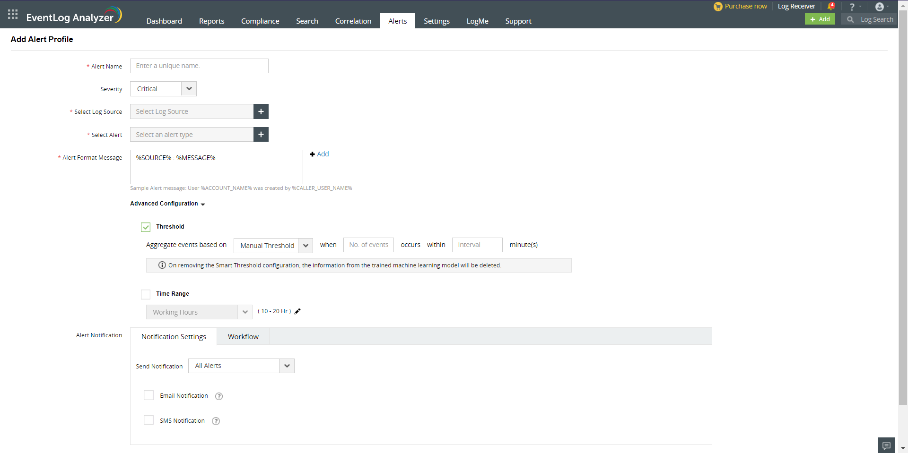Click the Smart Threshold info icon

pyautogui.click(x=162, y=265)
